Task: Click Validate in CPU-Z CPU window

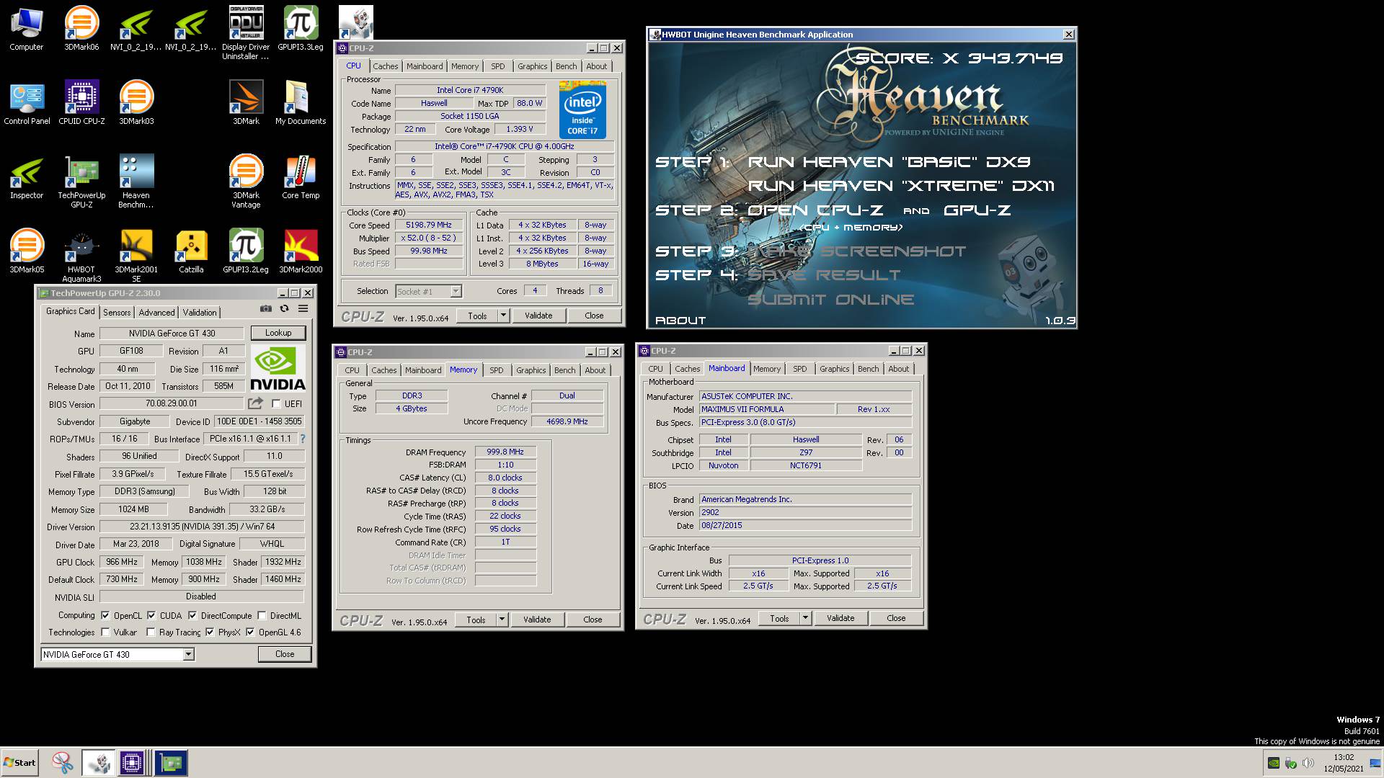Action: [x=538, y=316]
